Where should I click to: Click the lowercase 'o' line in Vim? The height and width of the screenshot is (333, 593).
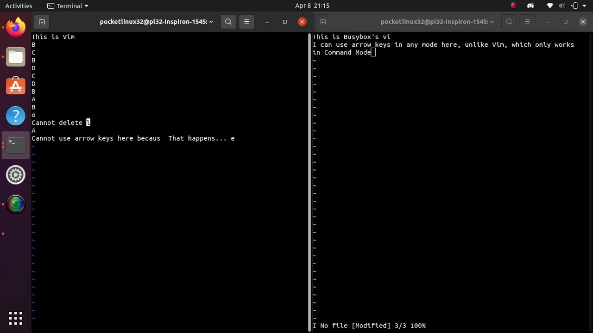point(33,115)
